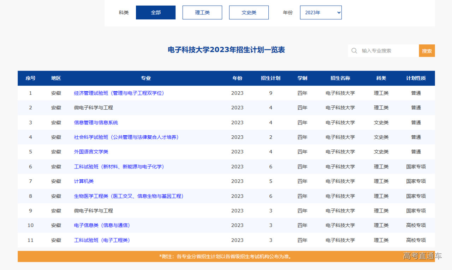452x270 pixels.
Task: Switch to the 文史类 category filter
Action: point(249,12)
